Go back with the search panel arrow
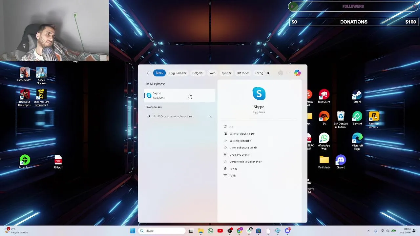420x236 pixels. 148,73
